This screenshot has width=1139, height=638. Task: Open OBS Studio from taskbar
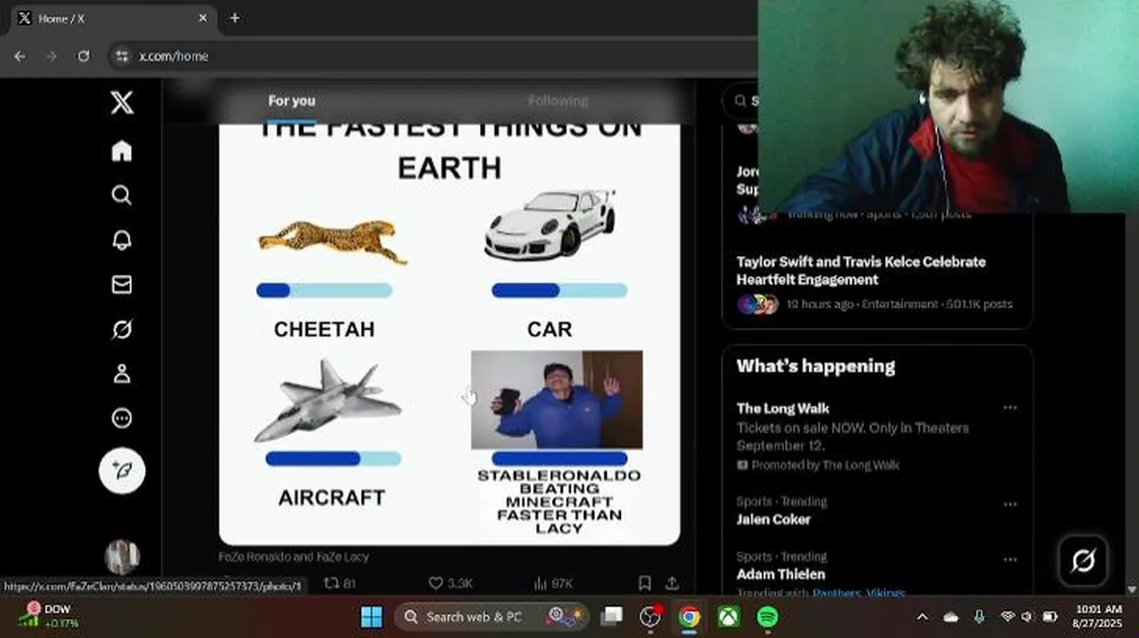651,617
